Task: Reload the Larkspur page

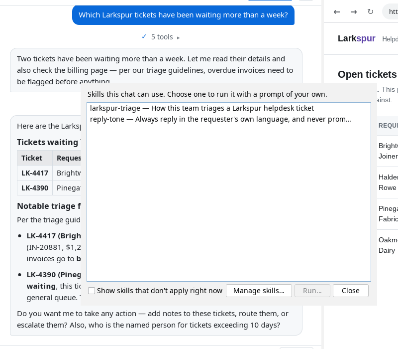Action: 370,11
